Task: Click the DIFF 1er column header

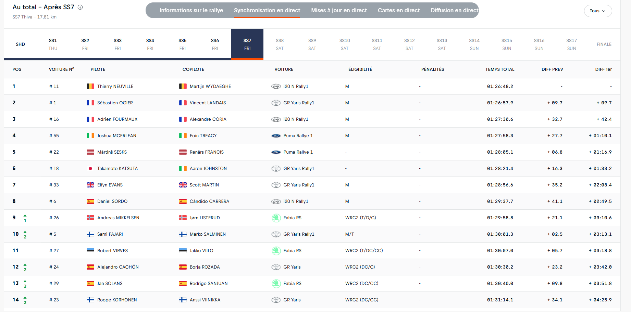Action: click(603, 69)
